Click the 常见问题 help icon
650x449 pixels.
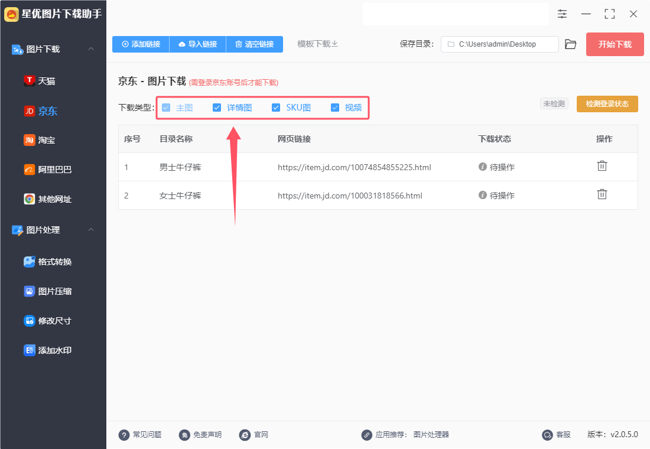point(124,435)
